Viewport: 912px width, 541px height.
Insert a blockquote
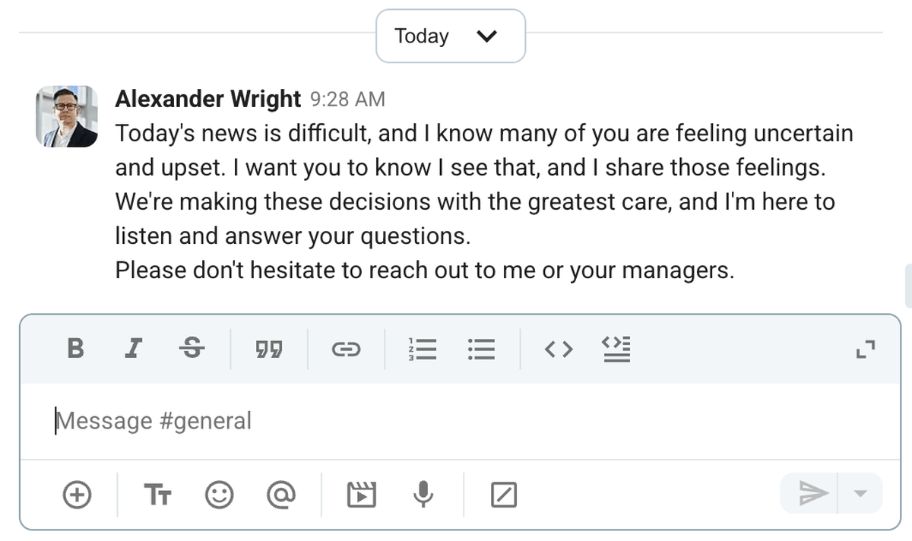(268, 349)
